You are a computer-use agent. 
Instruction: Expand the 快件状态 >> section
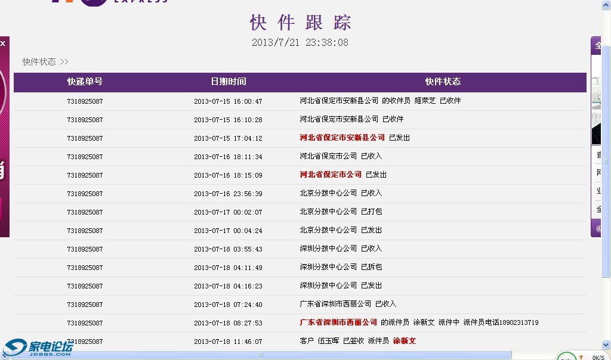(x=45, y=62)
